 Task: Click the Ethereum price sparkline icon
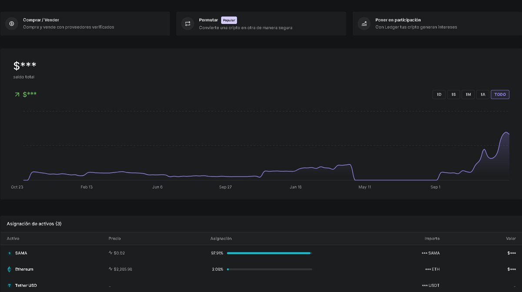coord(111,269)
